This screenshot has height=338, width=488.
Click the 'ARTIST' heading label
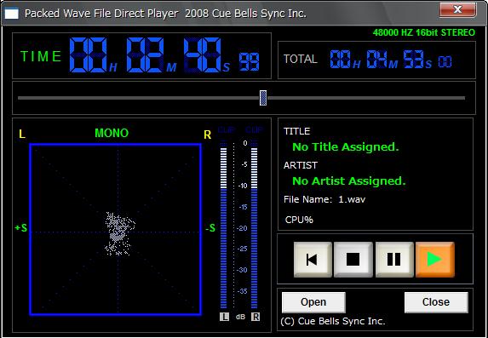pos(301,165)
